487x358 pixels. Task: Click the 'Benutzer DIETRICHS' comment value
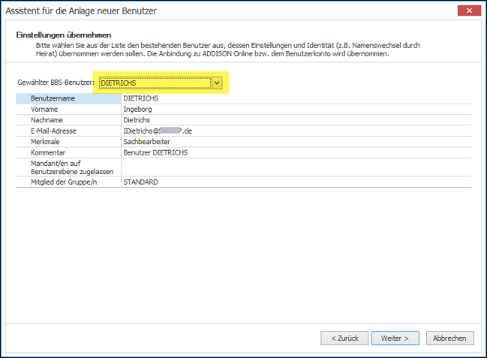click(x=296, y=152)
